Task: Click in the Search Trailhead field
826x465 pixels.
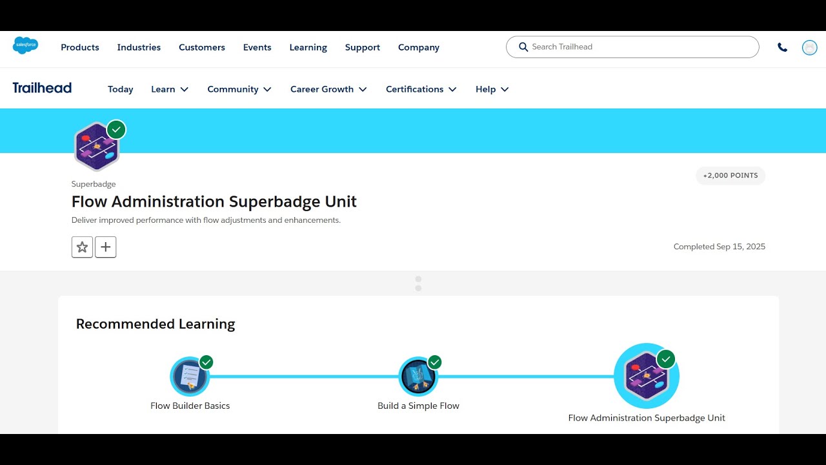Action: pos(632,47)
